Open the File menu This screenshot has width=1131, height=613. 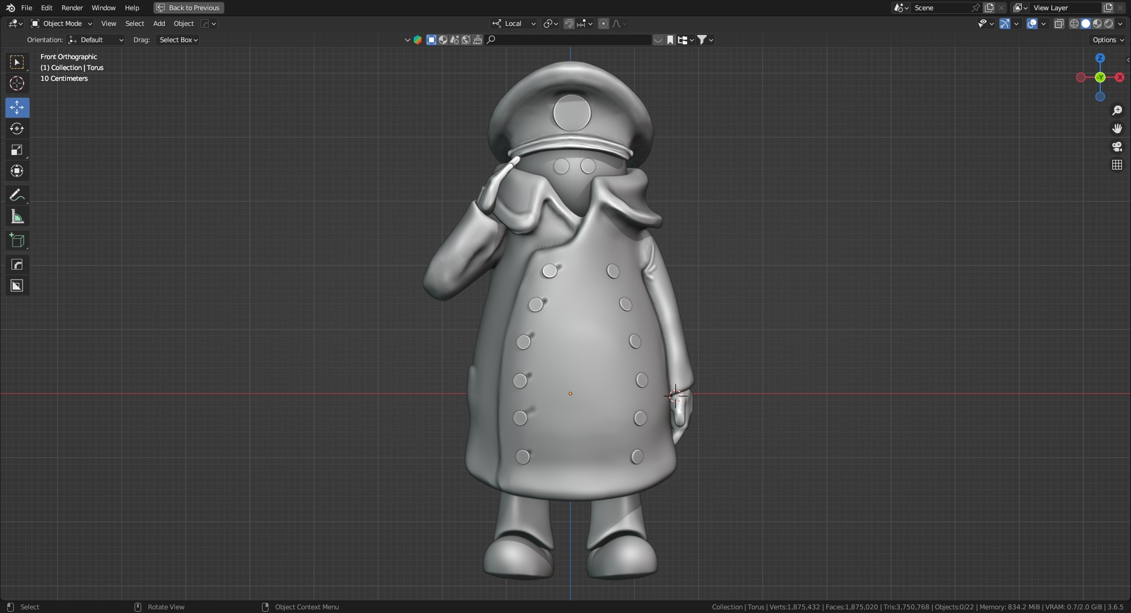[x=27, y=8]
